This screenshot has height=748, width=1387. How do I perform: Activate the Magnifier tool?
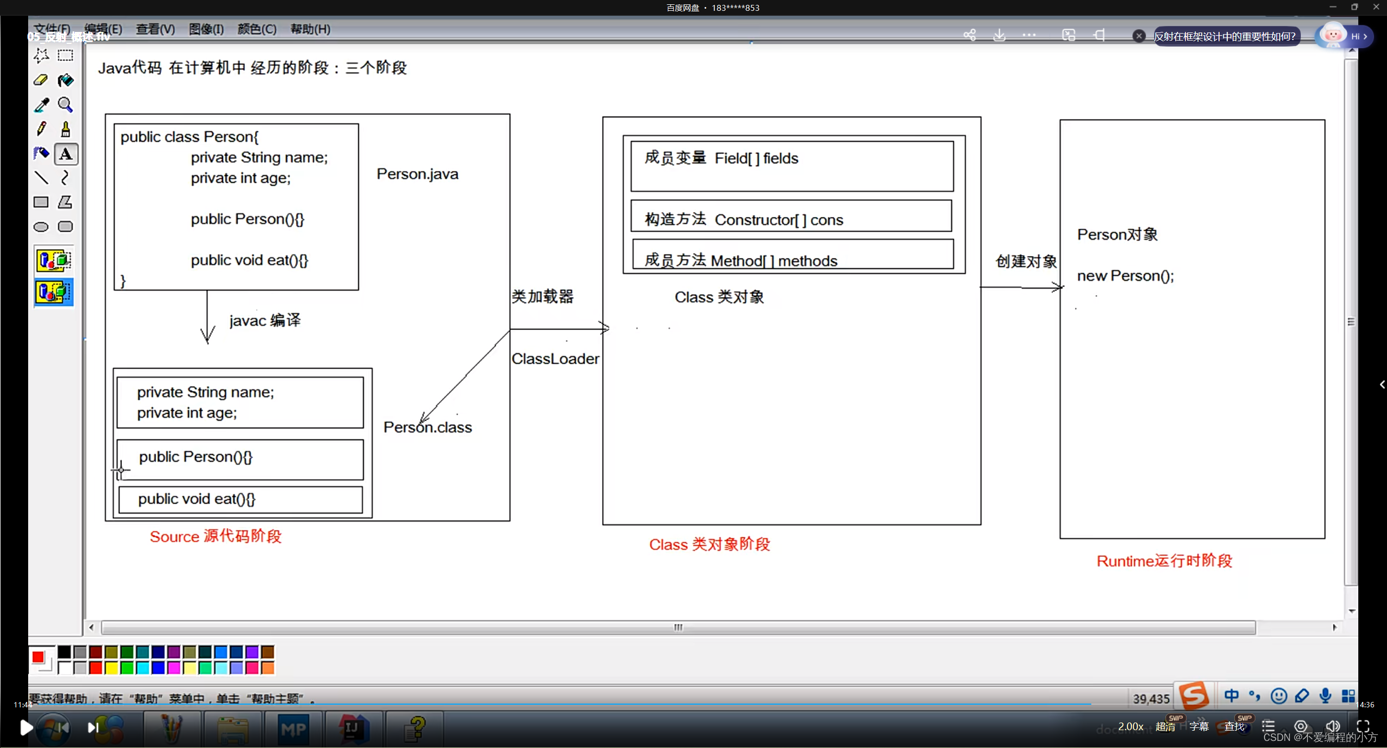pyautogui.click(x=66, y=105)
